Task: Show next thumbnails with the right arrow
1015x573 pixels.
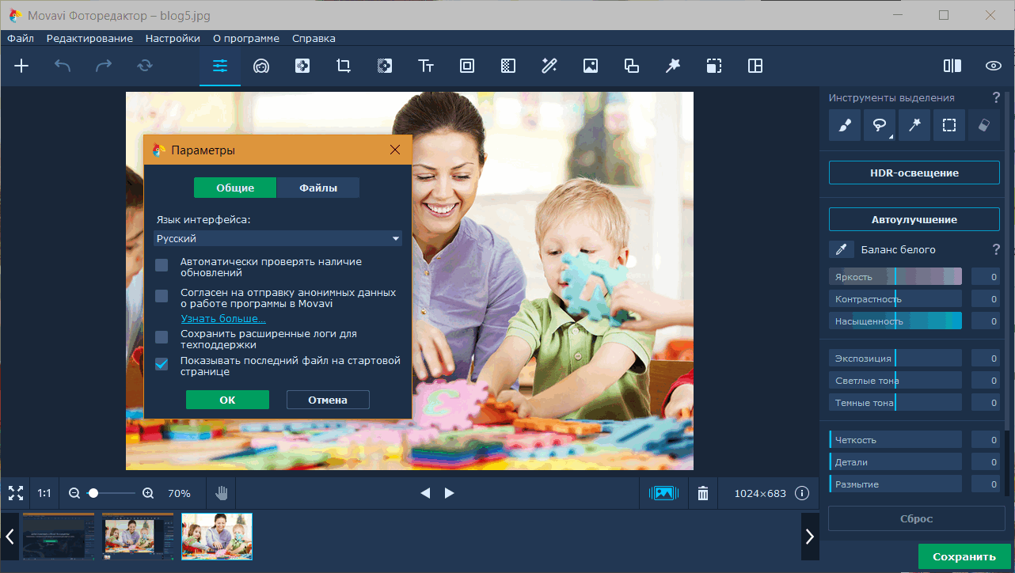Action: (809, 537)
